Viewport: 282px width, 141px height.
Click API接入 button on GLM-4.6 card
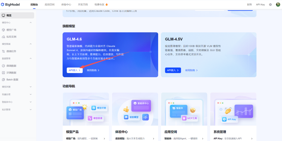tap(75, 70)
